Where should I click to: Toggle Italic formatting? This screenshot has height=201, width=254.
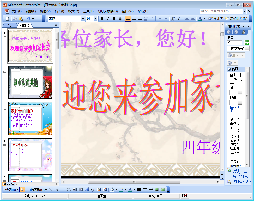108,19
